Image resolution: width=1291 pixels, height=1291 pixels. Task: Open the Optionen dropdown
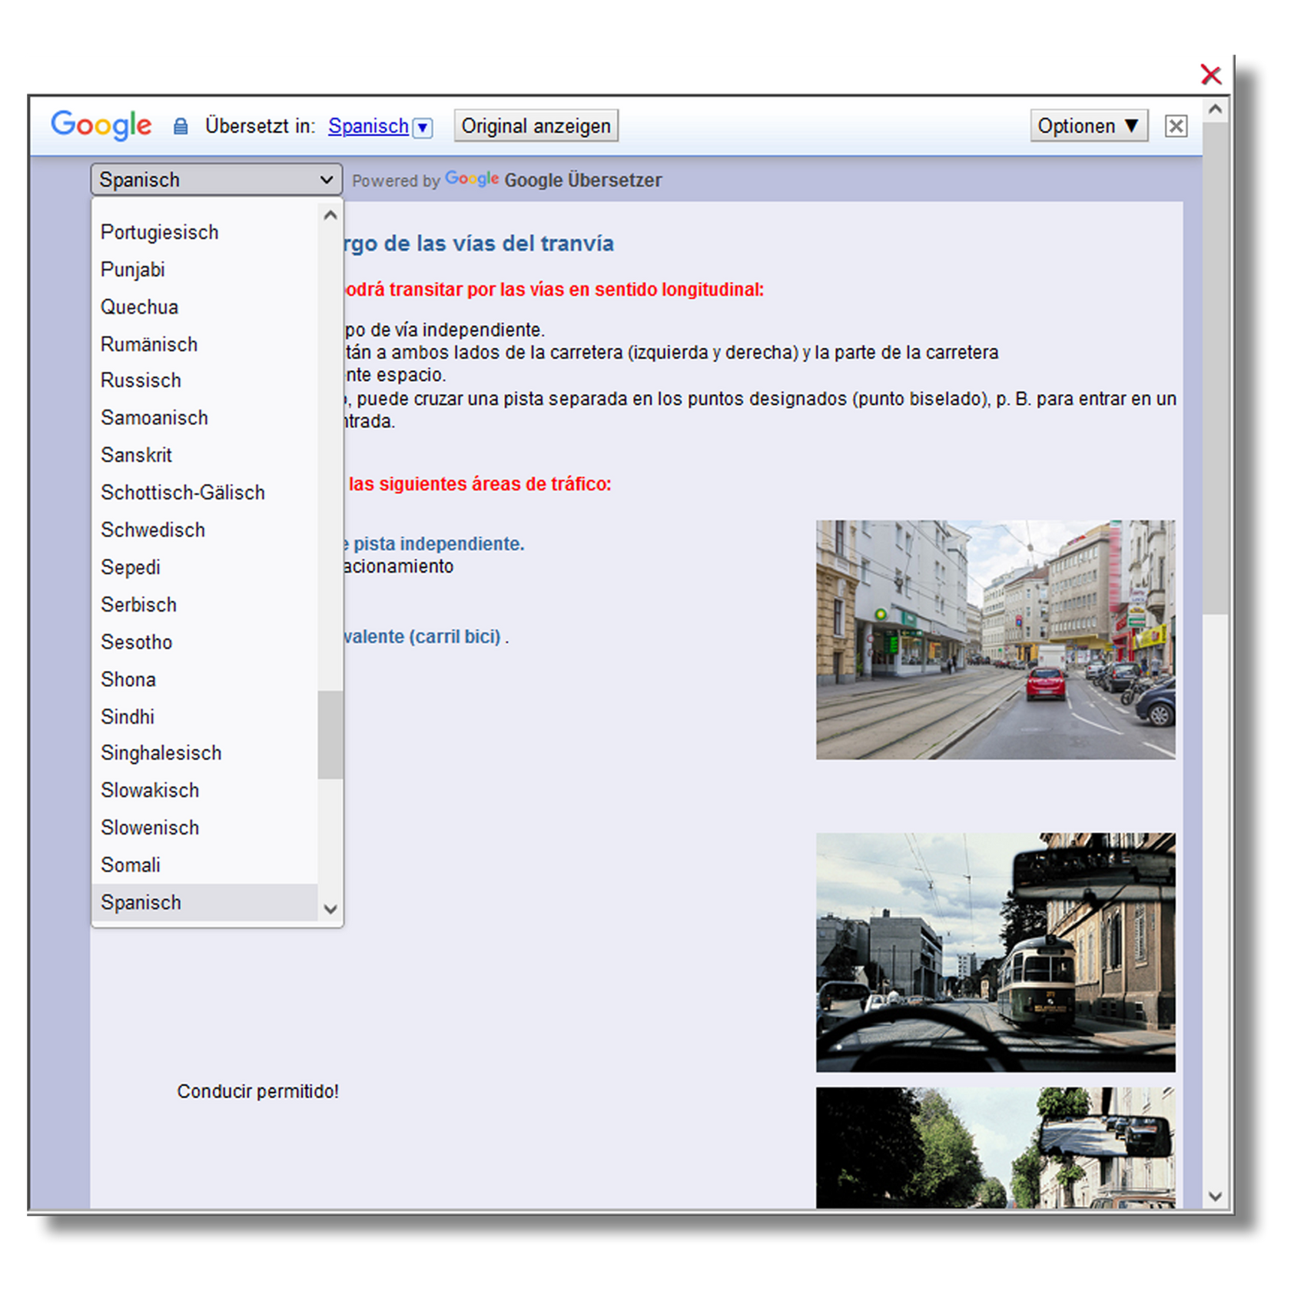coord(1088,126)
